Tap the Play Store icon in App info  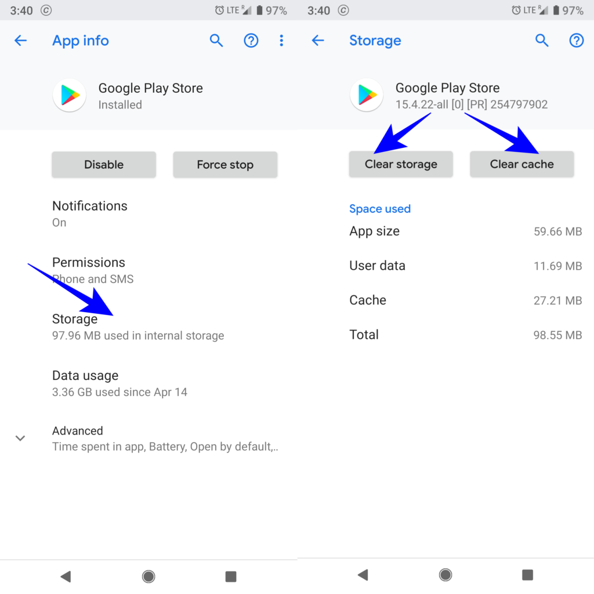pos(70,95)
